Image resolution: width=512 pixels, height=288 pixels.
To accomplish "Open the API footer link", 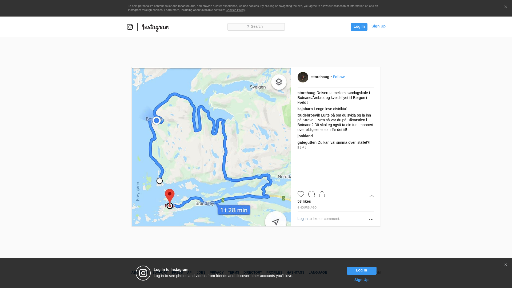I will (190, 273).
